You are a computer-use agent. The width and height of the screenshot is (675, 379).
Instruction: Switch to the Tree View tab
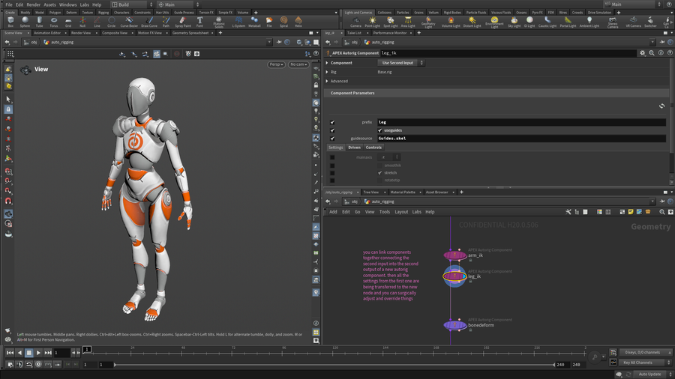(370, 192)
